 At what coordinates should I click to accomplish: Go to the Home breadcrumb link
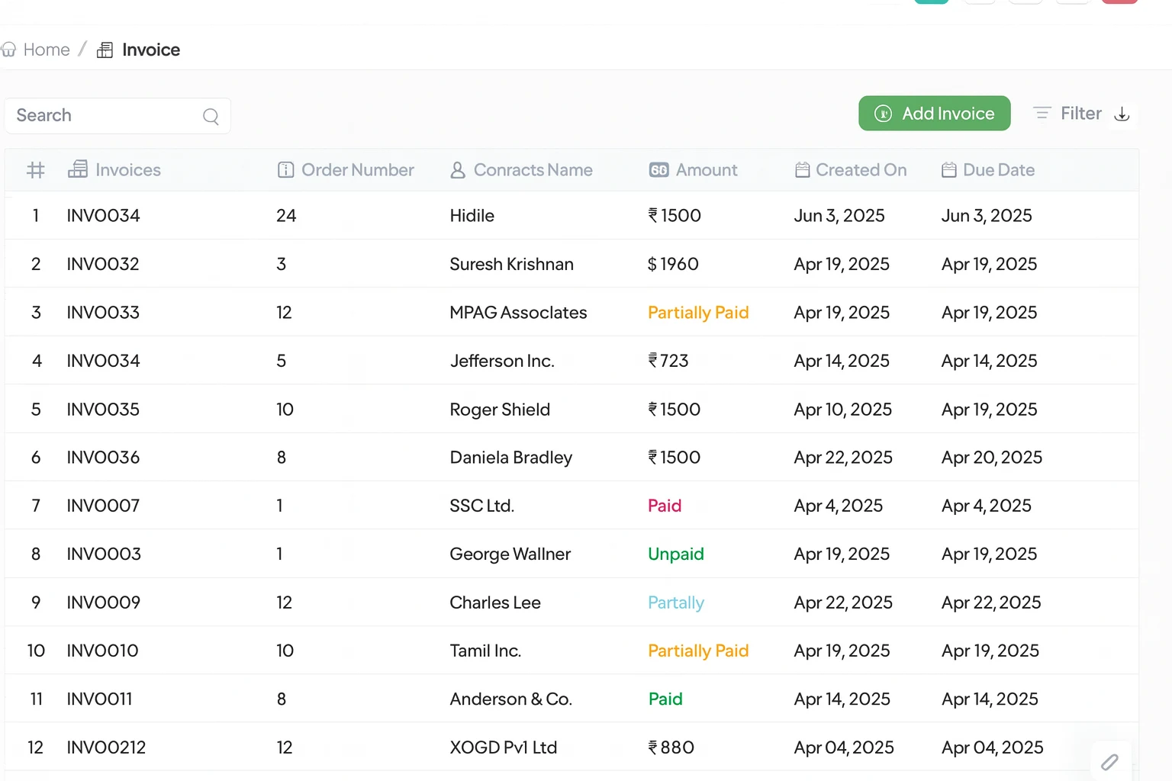(46, 50)
